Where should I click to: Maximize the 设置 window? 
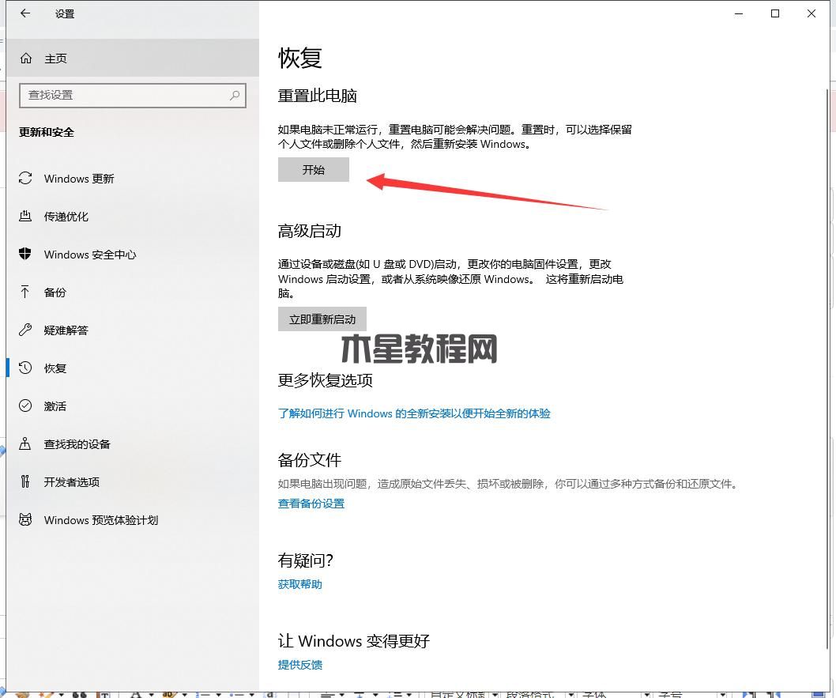pos(775,14)
